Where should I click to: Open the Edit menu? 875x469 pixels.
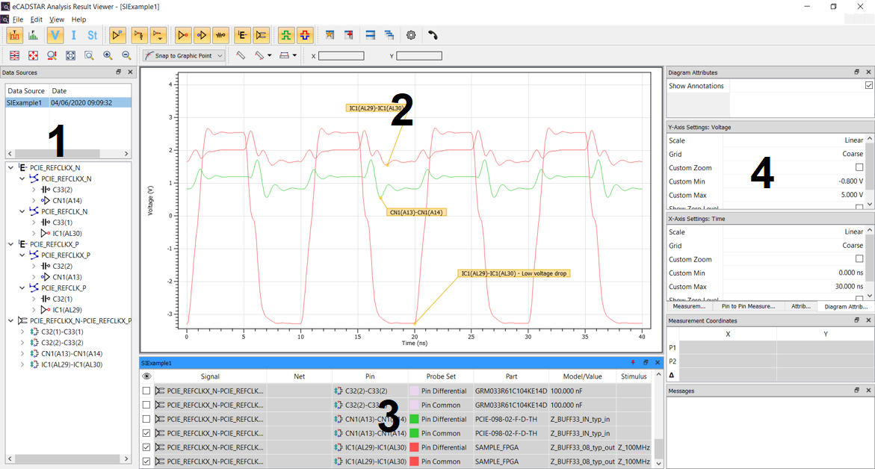click(x=37, y=19)
